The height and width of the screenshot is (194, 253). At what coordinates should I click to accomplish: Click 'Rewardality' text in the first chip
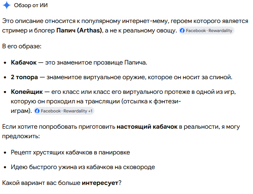point(220,30)
